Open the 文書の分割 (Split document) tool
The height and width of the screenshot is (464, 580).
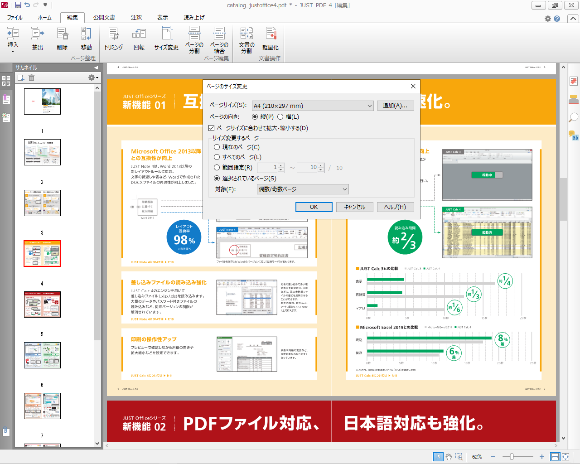coord(246,40)
